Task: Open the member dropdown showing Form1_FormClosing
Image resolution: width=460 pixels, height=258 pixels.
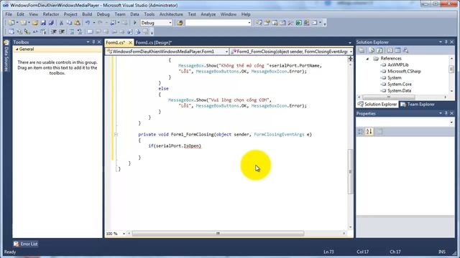Action: (351, 52)
